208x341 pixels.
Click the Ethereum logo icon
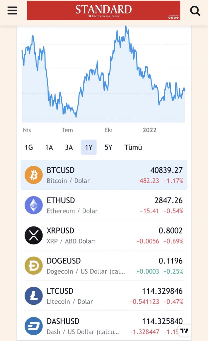(x=34, y=205)
